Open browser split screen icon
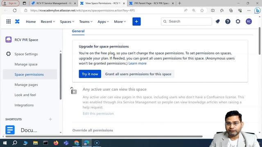Screen dimensions: 262x147 [x=213, y=10]
